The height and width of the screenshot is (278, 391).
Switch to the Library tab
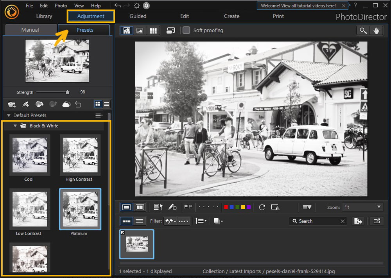coord(44,16)
